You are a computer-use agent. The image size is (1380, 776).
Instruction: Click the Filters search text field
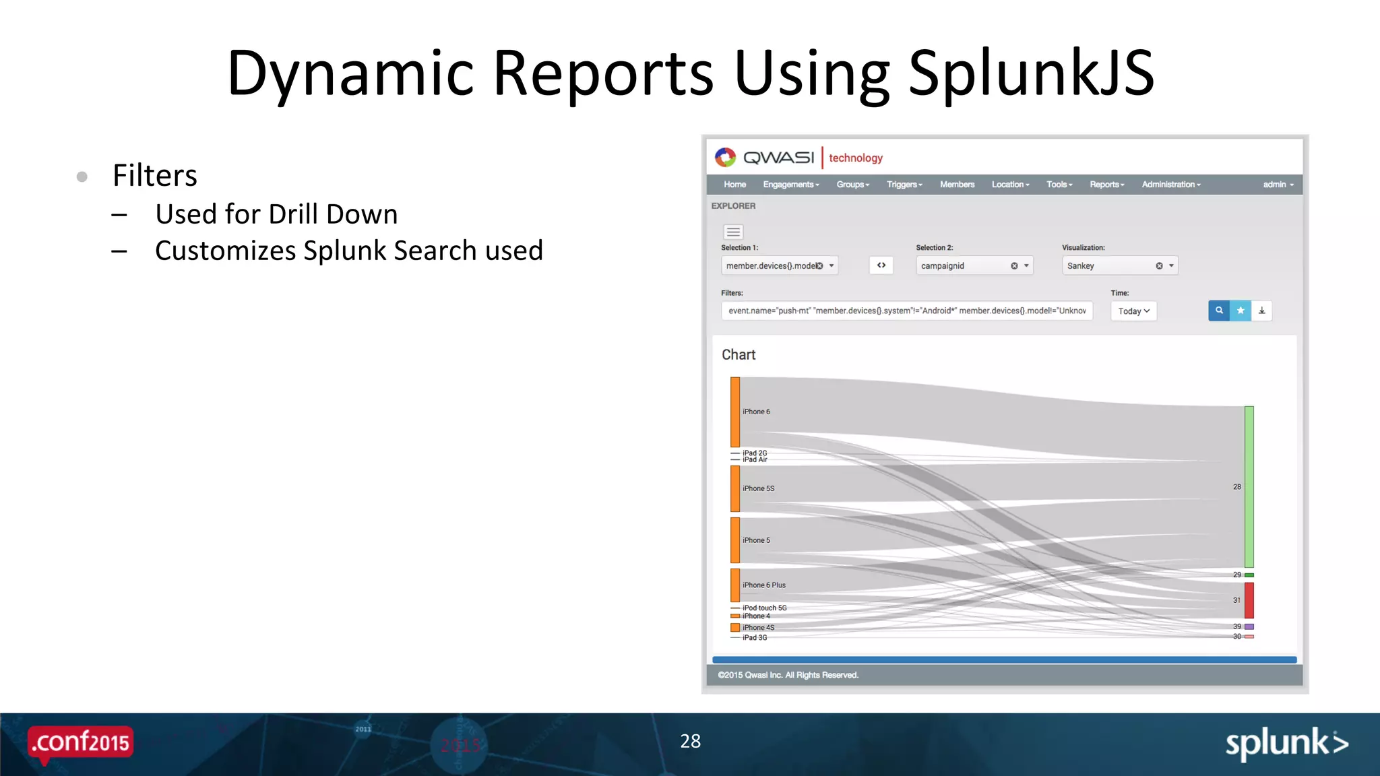click(x=907, y=311)
